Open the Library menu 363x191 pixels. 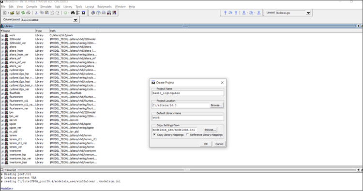(x=68, y=7)
